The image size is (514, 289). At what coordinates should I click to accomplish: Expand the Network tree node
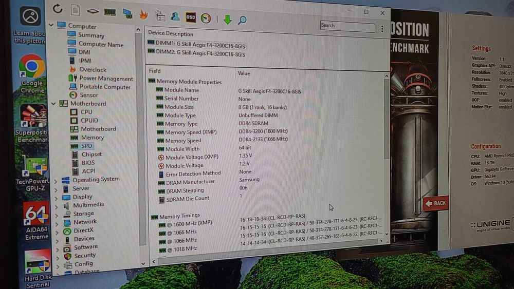coord(57,223)
